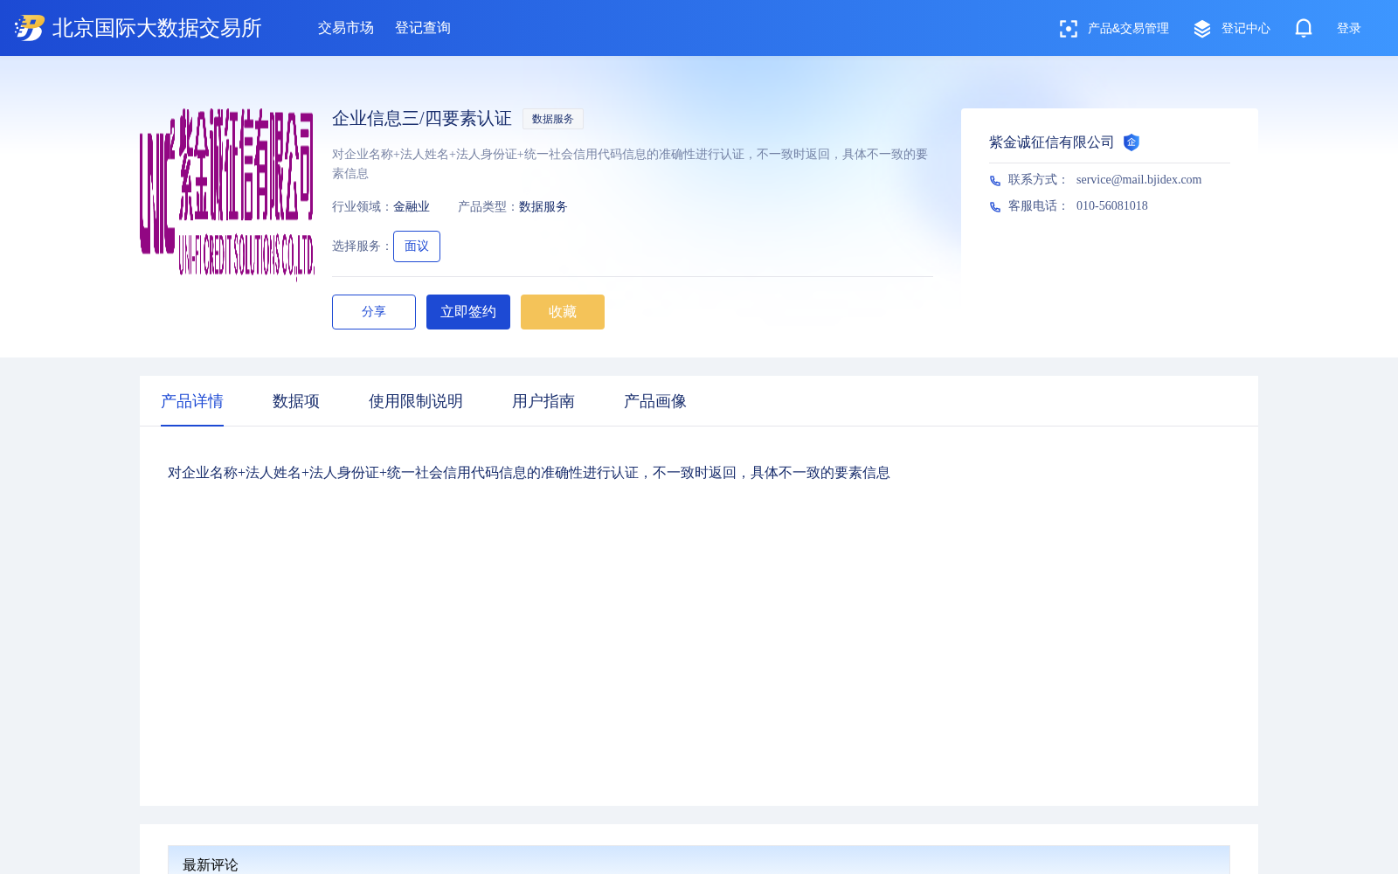This screenshot has height=874, width=1398.
Task: Click the 金融业 industry value
Action: click(412, 207)
